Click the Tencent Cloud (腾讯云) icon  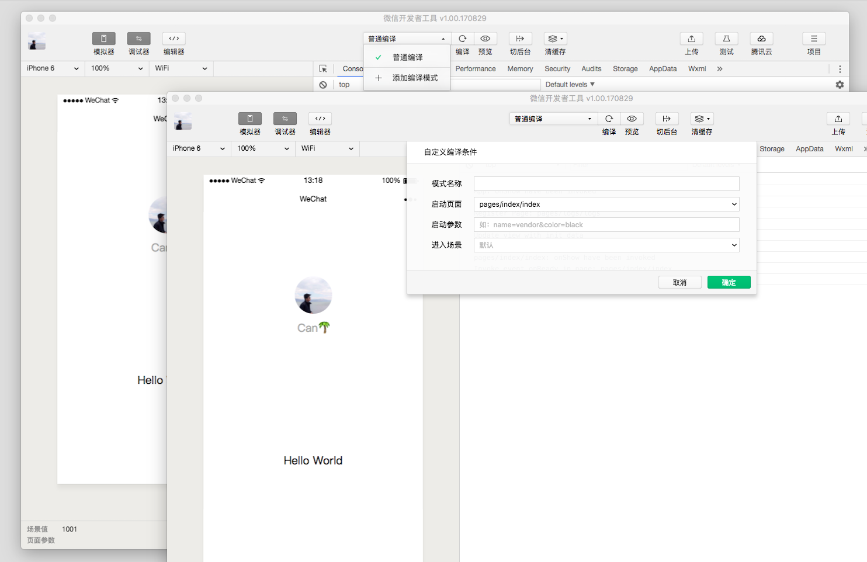click(x=761, y=39)
